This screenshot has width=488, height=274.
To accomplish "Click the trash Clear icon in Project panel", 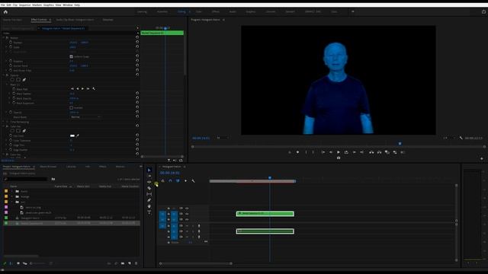I will click(136, 263).
